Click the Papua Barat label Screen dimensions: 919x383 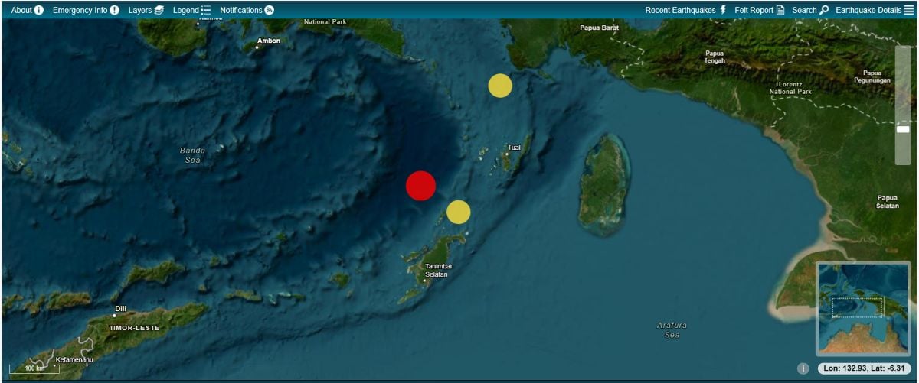coord(600,28)
